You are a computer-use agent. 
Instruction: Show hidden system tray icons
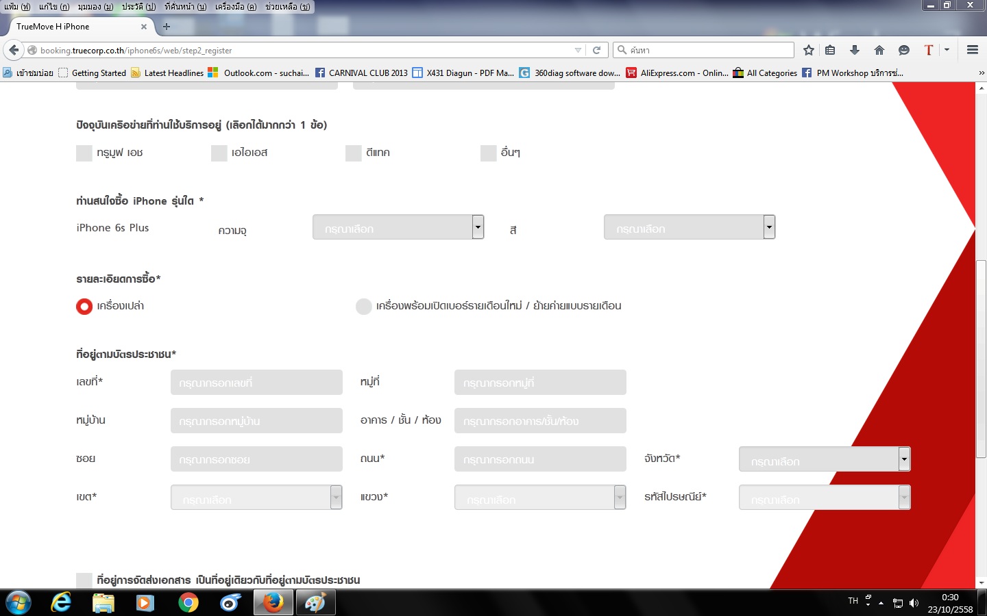click(x=881, y=603)
